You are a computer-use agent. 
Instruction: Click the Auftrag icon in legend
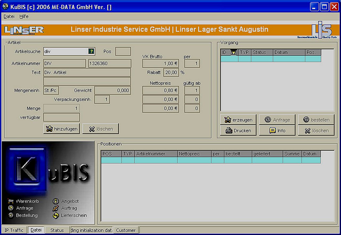click(56, 208)
